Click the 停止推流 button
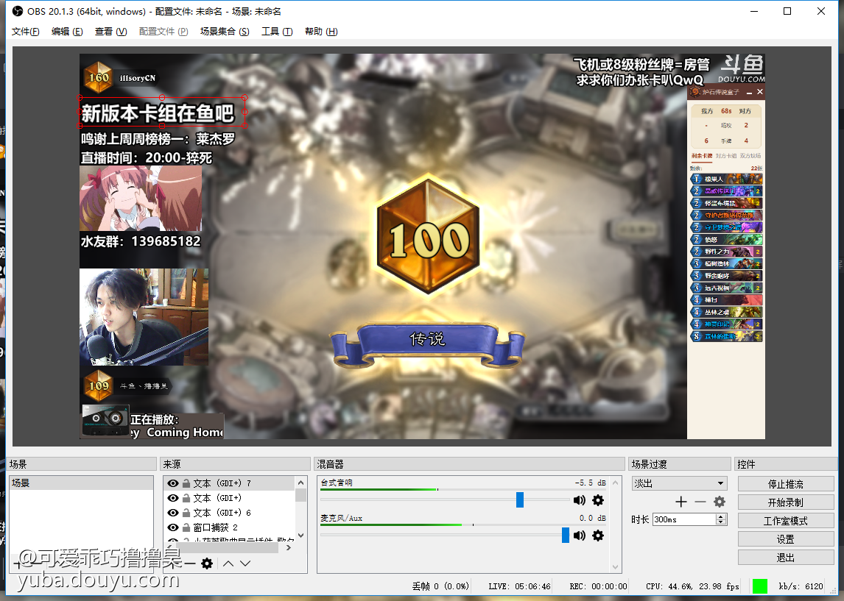The width and height of the screenshot is (844, 601). 786,484
